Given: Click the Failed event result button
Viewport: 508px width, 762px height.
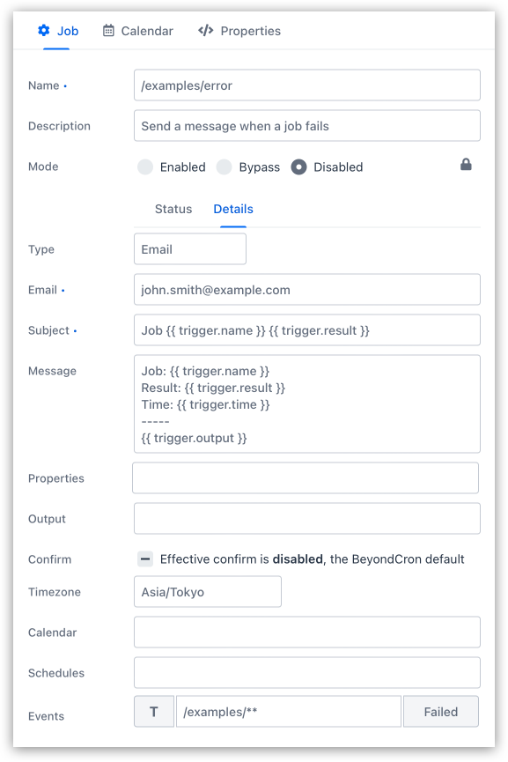Looking at the screenshot, I should click(440, 712).
